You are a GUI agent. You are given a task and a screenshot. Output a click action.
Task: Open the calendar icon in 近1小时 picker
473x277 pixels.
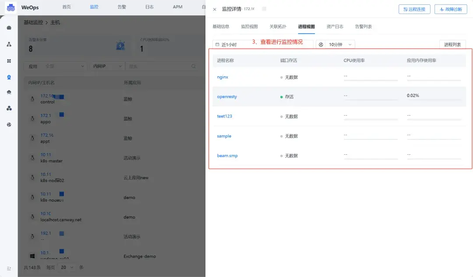pos(218,44)
